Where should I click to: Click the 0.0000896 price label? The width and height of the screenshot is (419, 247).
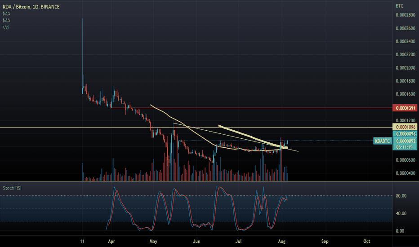point(406,134)
